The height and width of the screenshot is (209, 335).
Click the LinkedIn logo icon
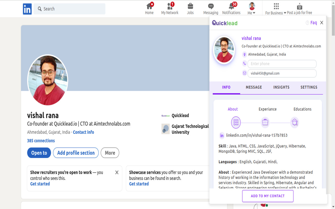(x=27, y=9)
